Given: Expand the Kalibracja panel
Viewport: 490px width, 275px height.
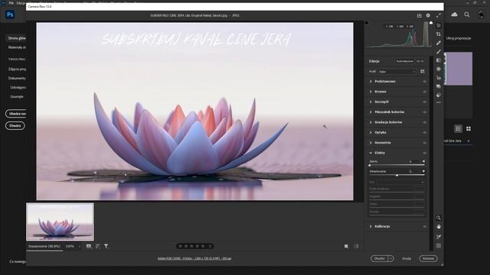Looking at the screenshot, I should click(371, 226).
